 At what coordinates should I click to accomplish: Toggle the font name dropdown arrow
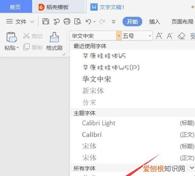pyautogui.click(x=119, y=36)
